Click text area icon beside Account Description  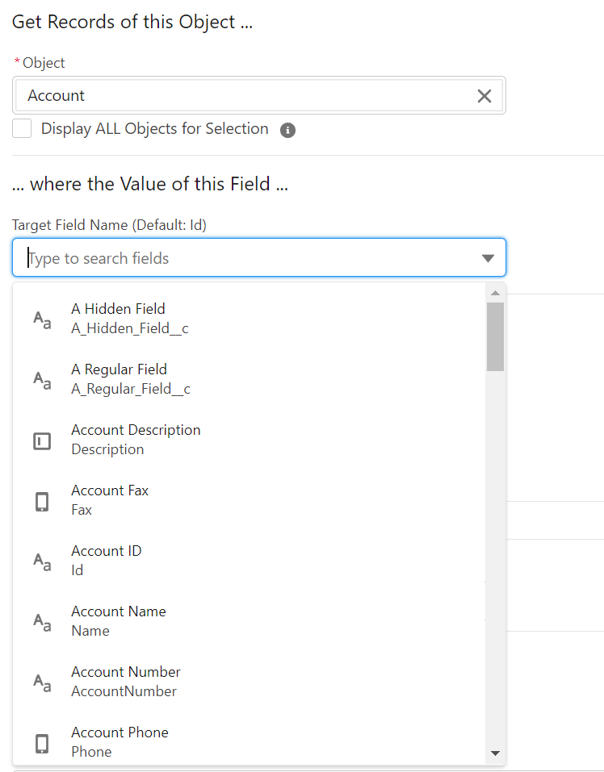point(42,440)
